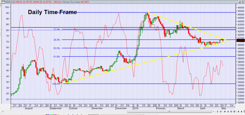
Task: Click the 32000 price on right axis
Action: point(241,103)
